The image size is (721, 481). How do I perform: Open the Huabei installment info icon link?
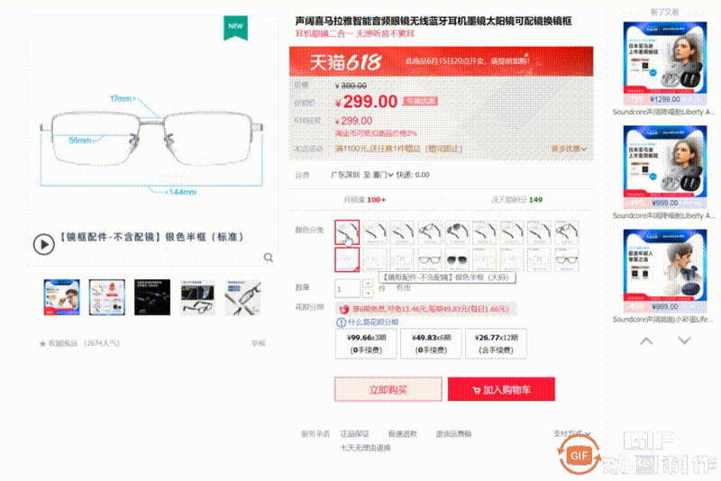click(x=341, y=322)
